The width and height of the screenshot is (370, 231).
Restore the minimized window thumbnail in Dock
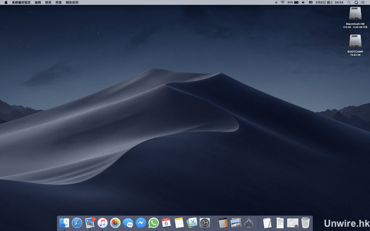293,223
